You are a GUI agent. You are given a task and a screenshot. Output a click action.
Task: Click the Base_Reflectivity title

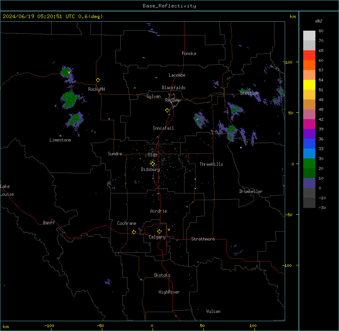(169, 6)
